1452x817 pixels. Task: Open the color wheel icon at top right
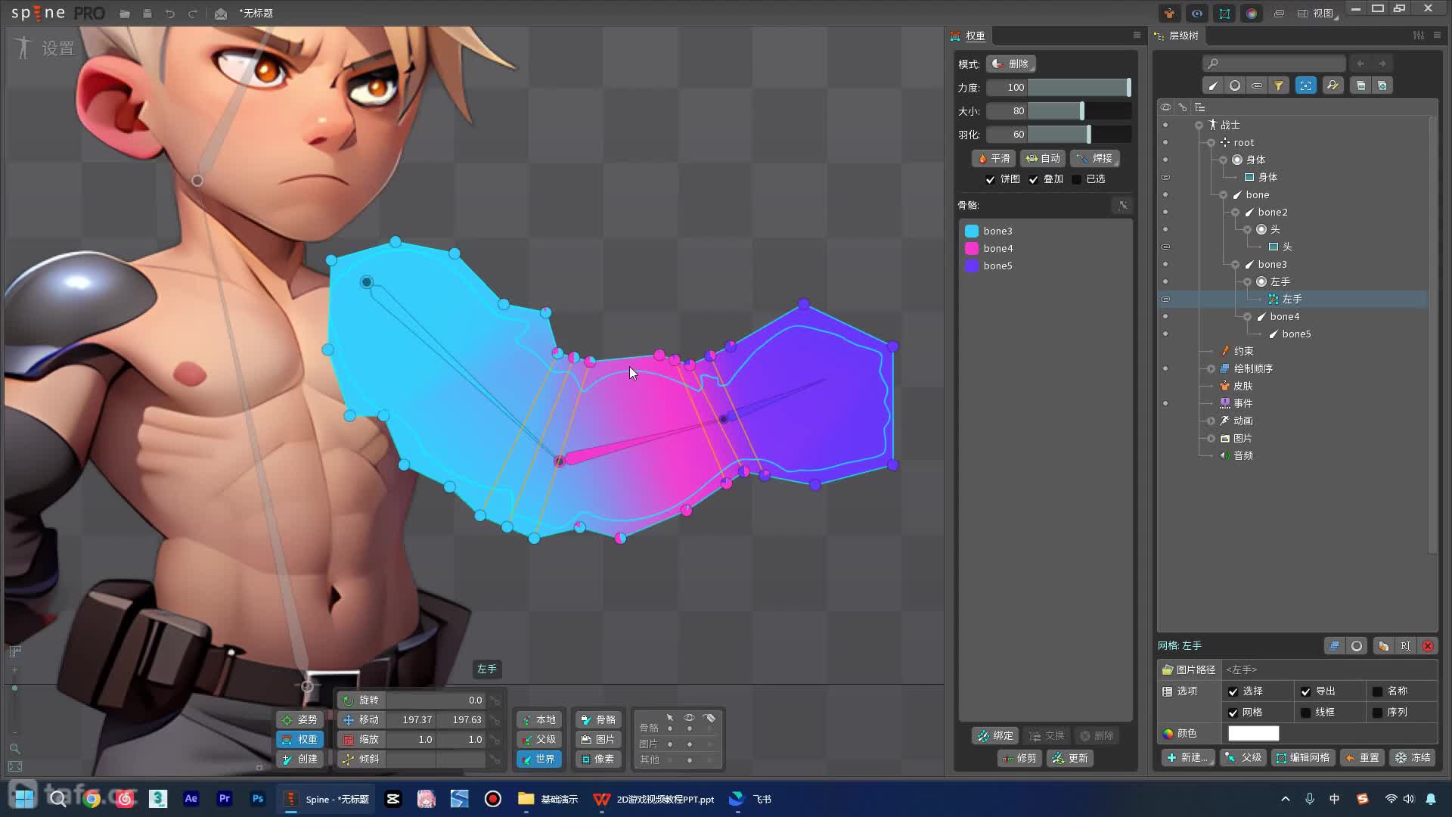[x=1252, y=14]
